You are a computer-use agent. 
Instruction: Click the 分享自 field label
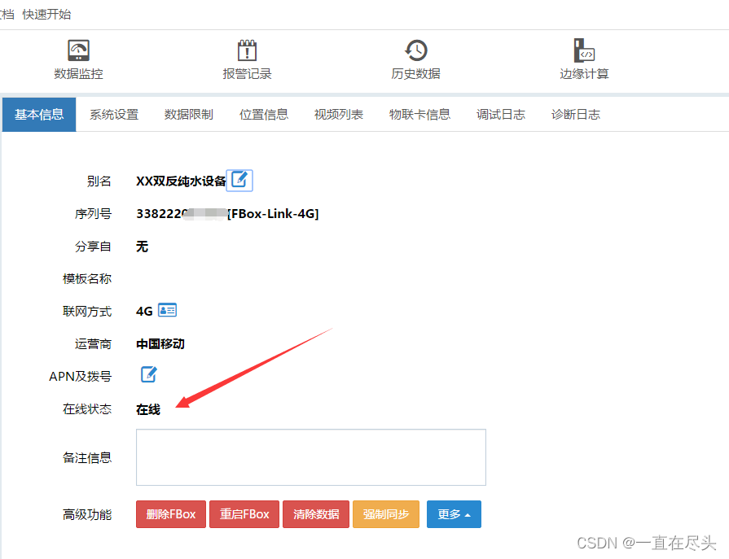[x=94, y=246]
